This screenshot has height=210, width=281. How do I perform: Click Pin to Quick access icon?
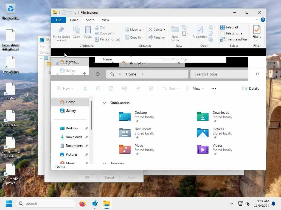61,30
